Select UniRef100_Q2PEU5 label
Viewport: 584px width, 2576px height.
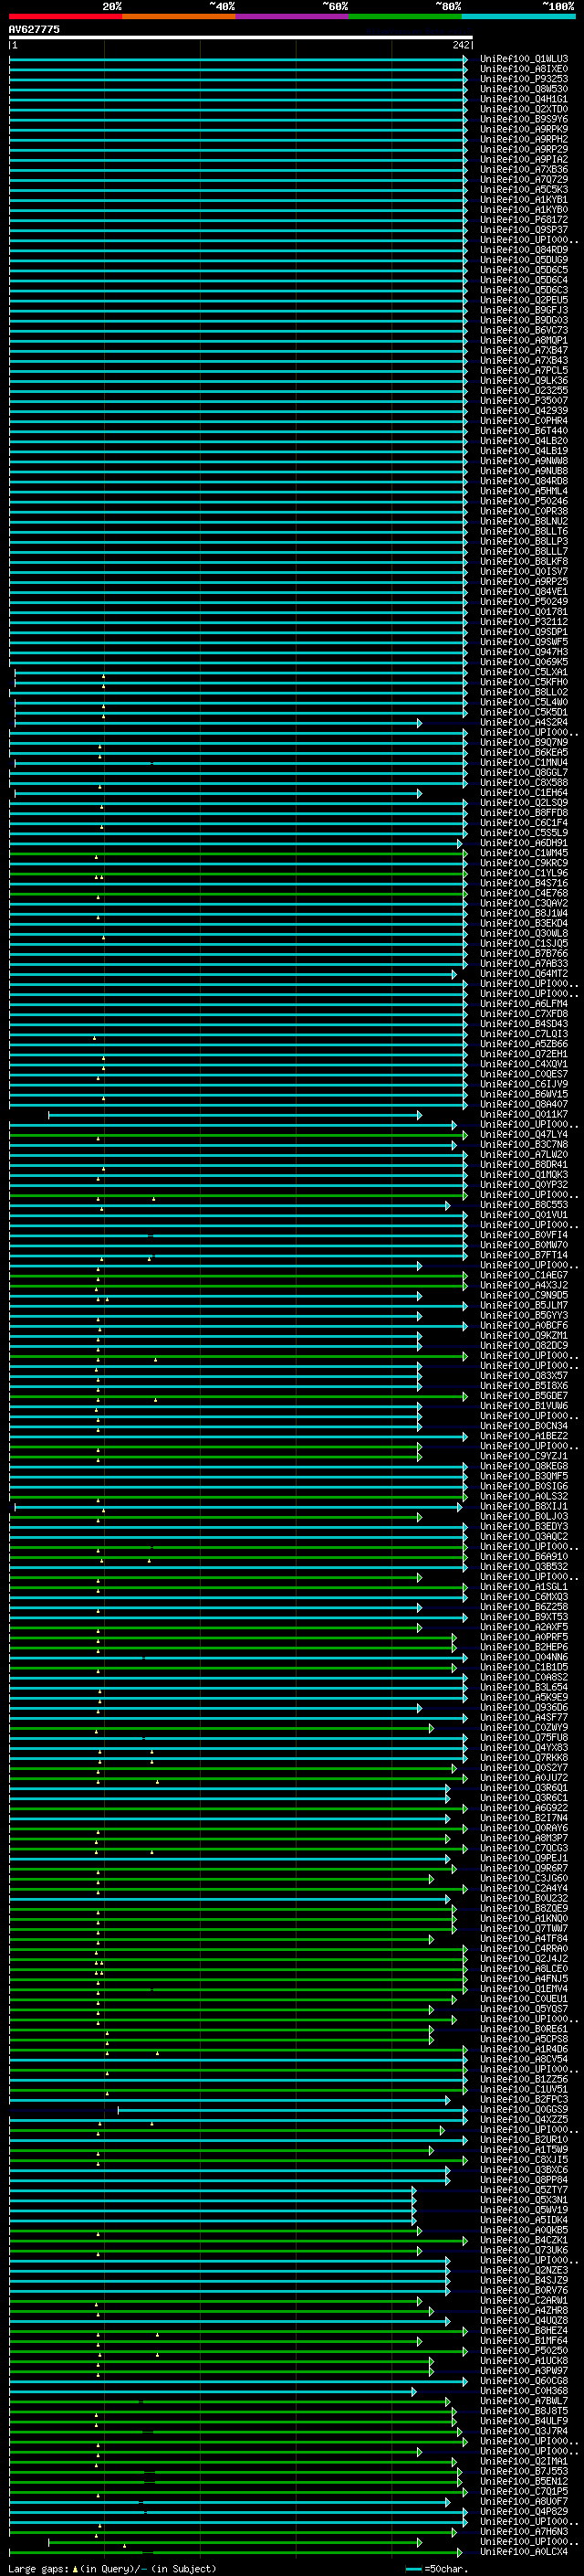click(524, 300)
